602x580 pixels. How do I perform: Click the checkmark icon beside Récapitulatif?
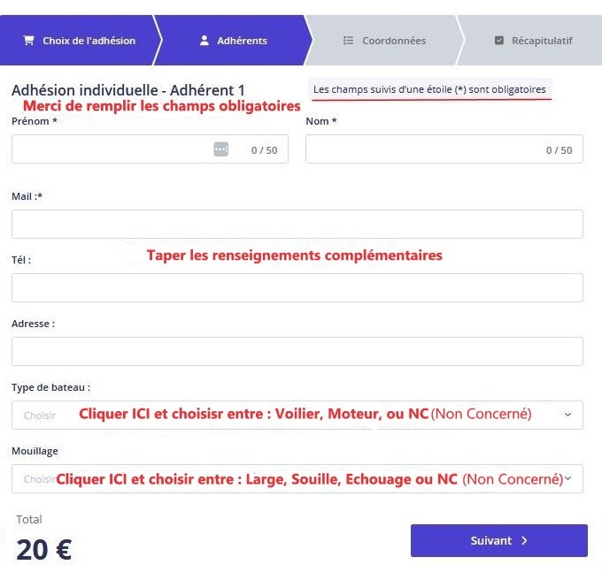499,41
